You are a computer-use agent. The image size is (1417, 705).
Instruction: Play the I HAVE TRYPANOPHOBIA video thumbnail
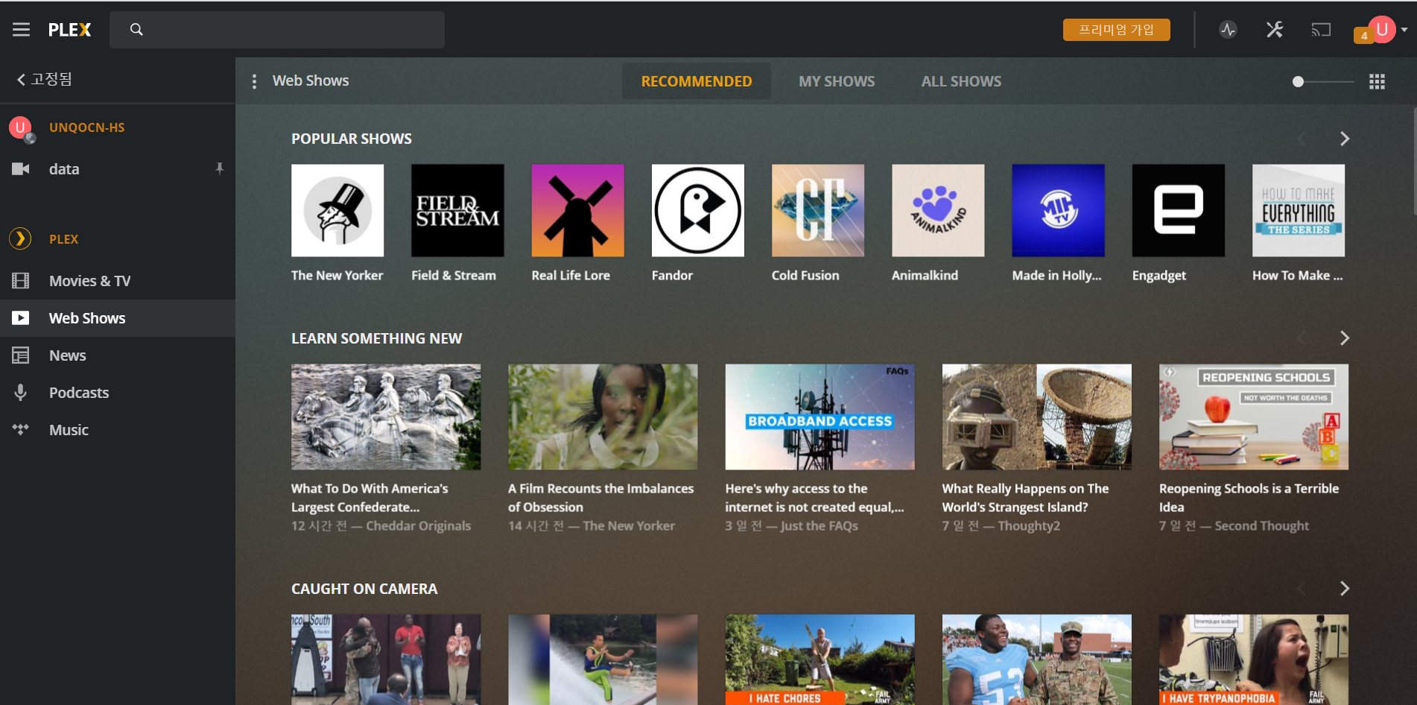(x=1254, y=660)
